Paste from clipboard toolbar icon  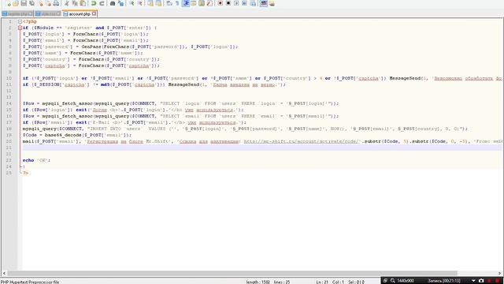tap(83, 3)
